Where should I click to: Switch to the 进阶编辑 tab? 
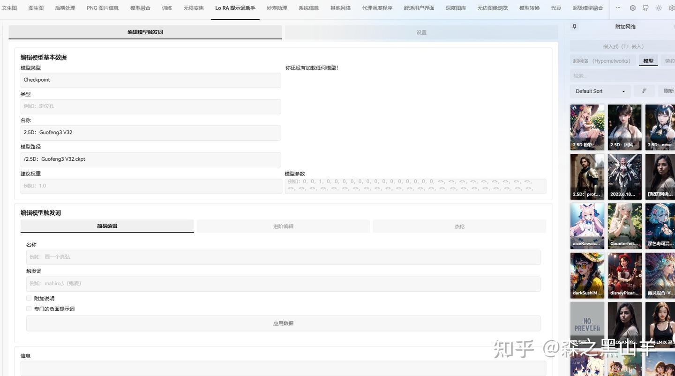(x=283, y=226)
